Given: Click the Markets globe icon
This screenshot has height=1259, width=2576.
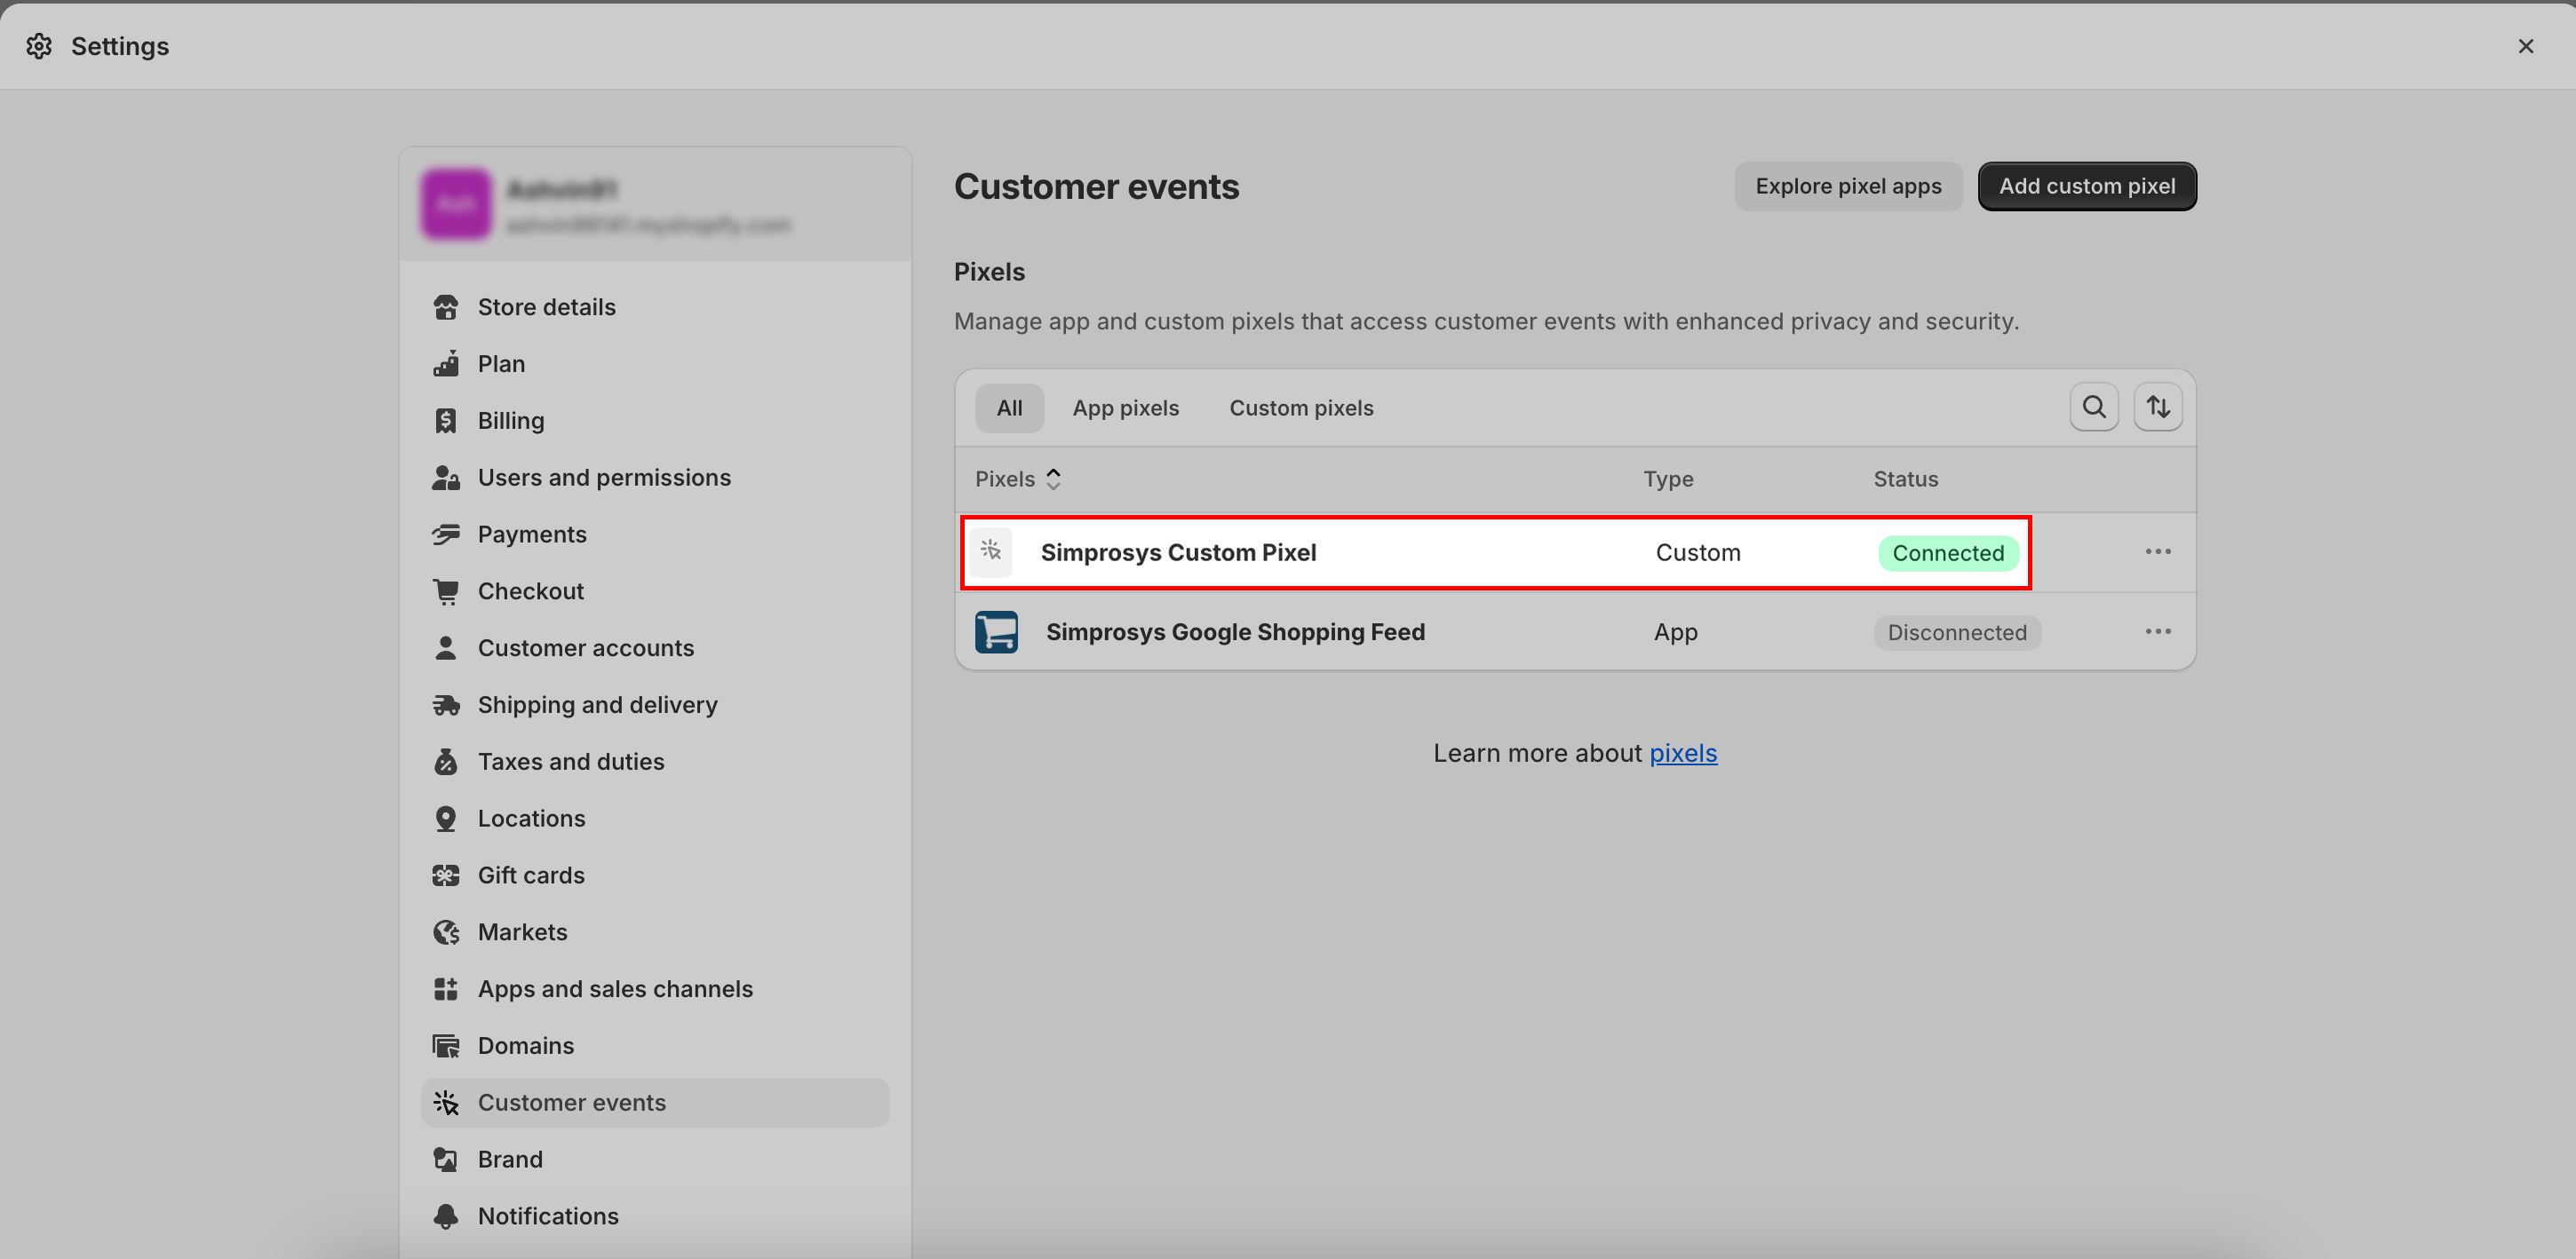Looking at the screenshot, I should (446, 932).
